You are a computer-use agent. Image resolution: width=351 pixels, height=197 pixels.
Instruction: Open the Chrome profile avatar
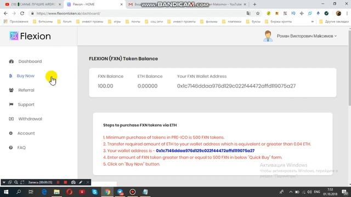[338, 13]
